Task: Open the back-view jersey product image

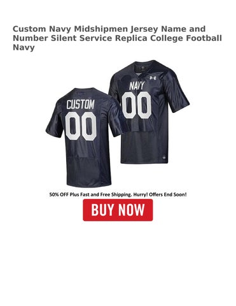Action: [84, 137]
